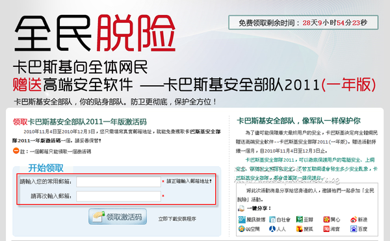
Task: Share to Tencent Weibo (腾讯微博) icon
Action: 242,220
